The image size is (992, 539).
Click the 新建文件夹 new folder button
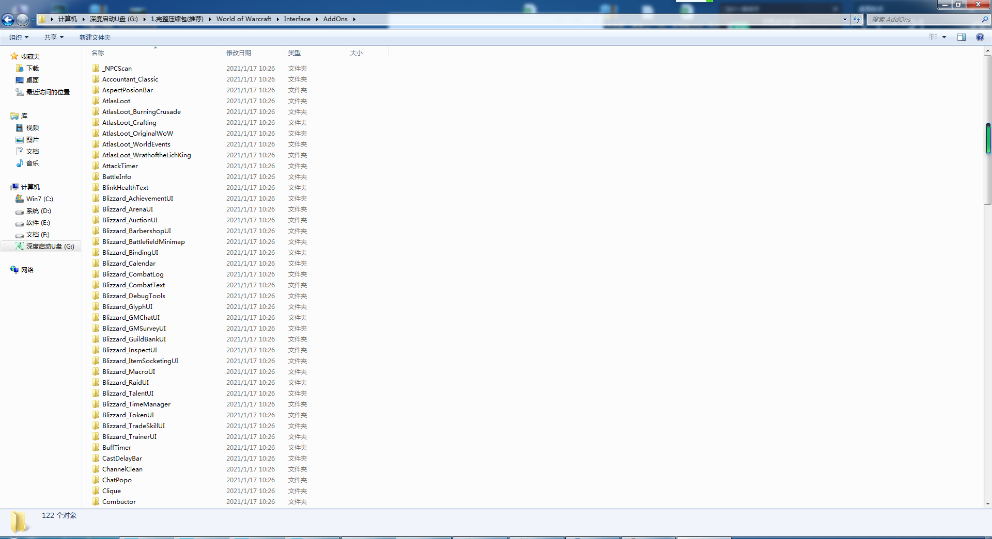95,37
